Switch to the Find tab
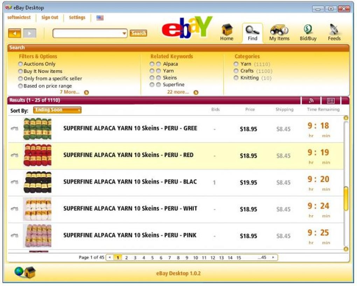The height and width of the screenshot is (286, 357). click(x=252, y=33)
